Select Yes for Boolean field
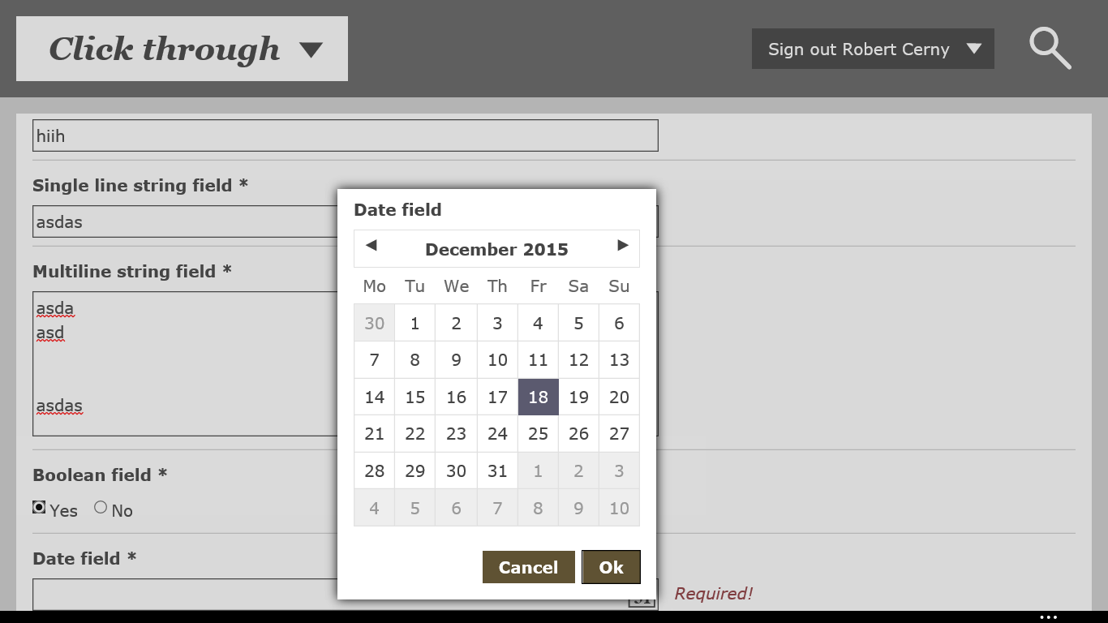The height and width of the screenshot is (623, 1108). coord(39,508)
